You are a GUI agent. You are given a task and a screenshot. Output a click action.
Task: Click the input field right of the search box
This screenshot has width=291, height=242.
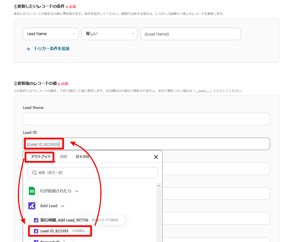point(216,169)
